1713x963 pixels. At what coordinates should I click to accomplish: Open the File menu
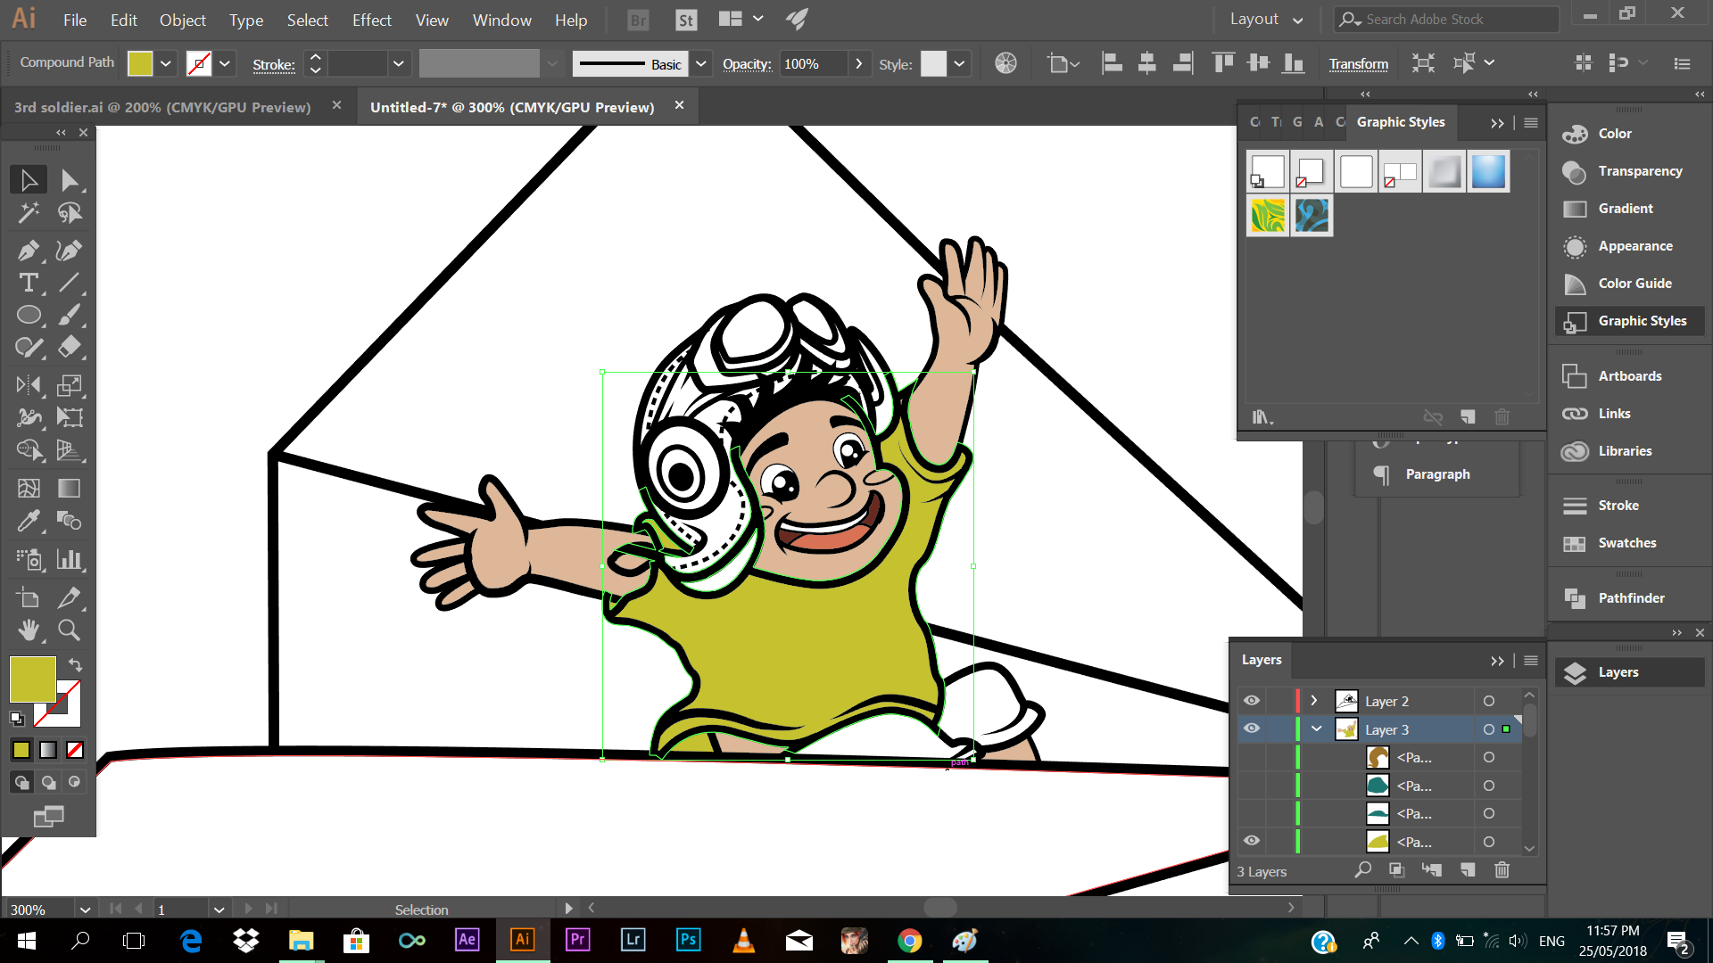[x=75, y=20]
